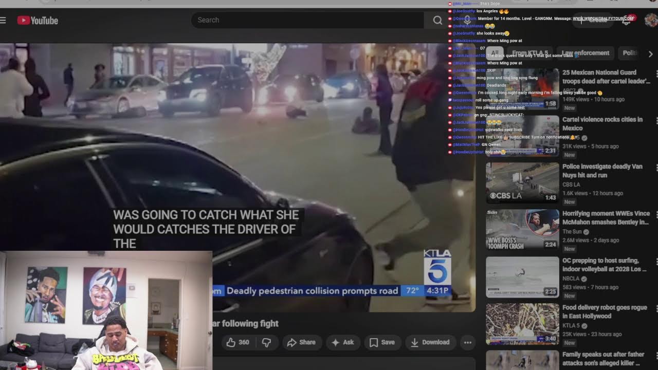The width and height of the screenshot is (658, 370).
Task: Click '149K views · 10 hours ago' text
Action: coord(594,99)
